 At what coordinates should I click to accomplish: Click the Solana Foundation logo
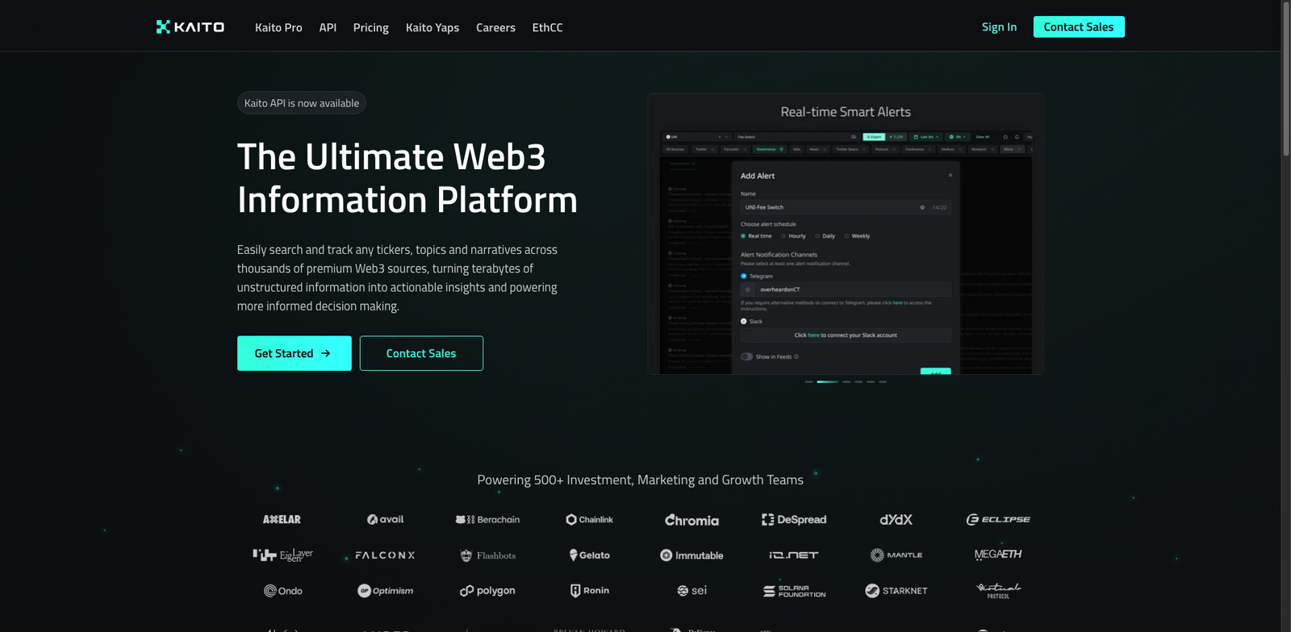pyautogui.click(x=794, y=592)
